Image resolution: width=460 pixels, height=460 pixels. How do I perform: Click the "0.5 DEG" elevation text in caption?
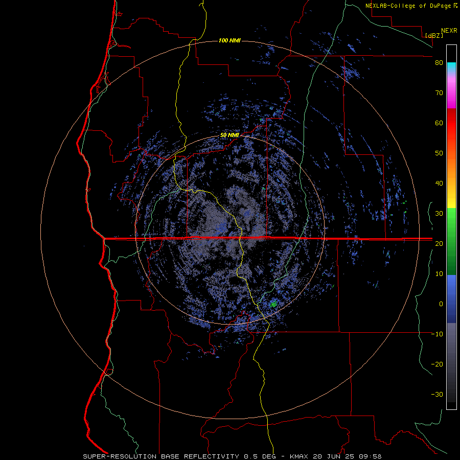coord(260,456)
